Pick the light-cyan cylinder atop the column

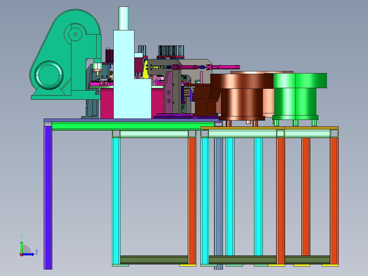pos(124,18)
